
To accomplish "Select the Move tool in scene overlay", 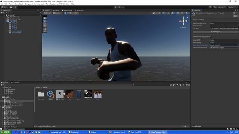I will point(45,21).
